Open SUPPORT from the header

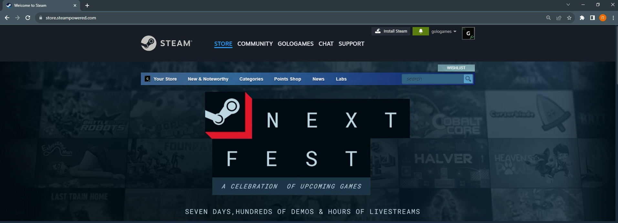[x=351, y=44]
